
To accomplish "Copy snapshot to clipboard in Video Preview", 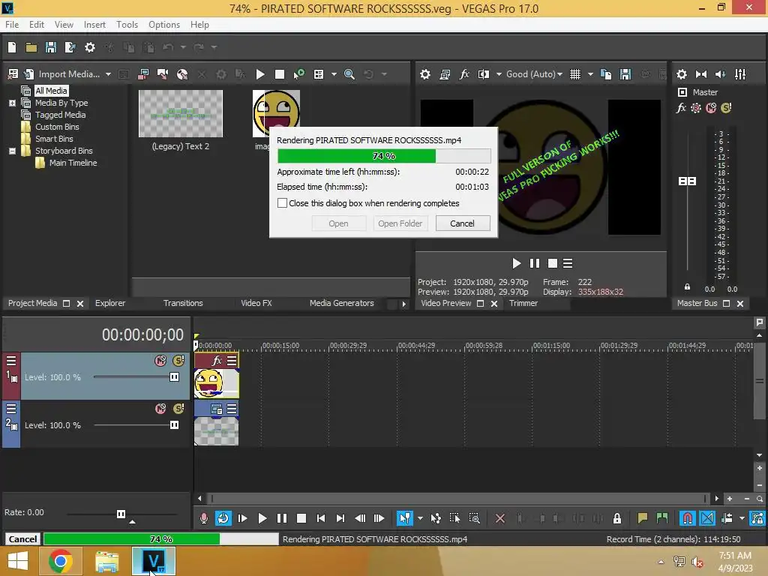I will click(606, 74).
